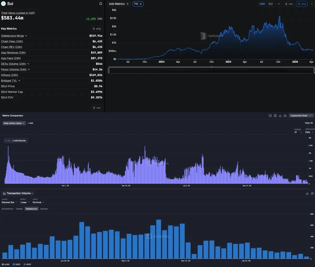Open Customize Chart panel
Viewport: 315px width, 267px height.
click(x=301, y=116)
